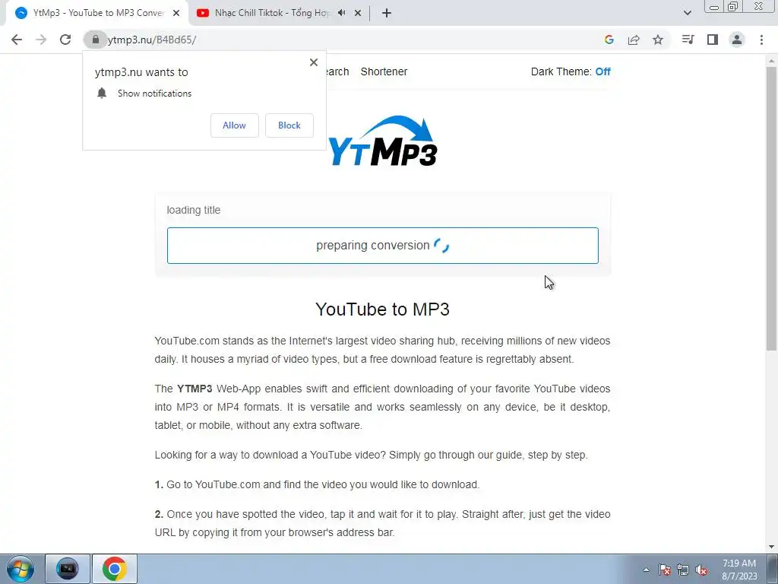Click the Chrome taskbar icon
The image size is (778, 584).
pyautogui.click(x=115, y=569)
